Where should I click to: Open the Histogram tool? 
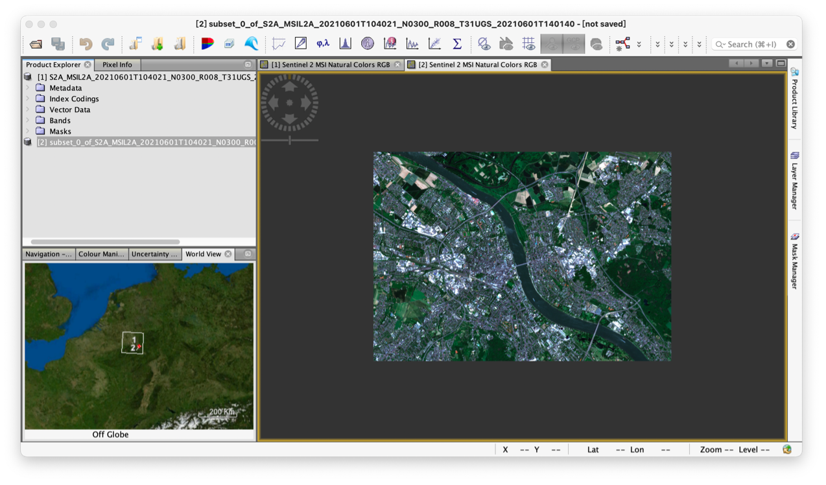tap(345, 44)
